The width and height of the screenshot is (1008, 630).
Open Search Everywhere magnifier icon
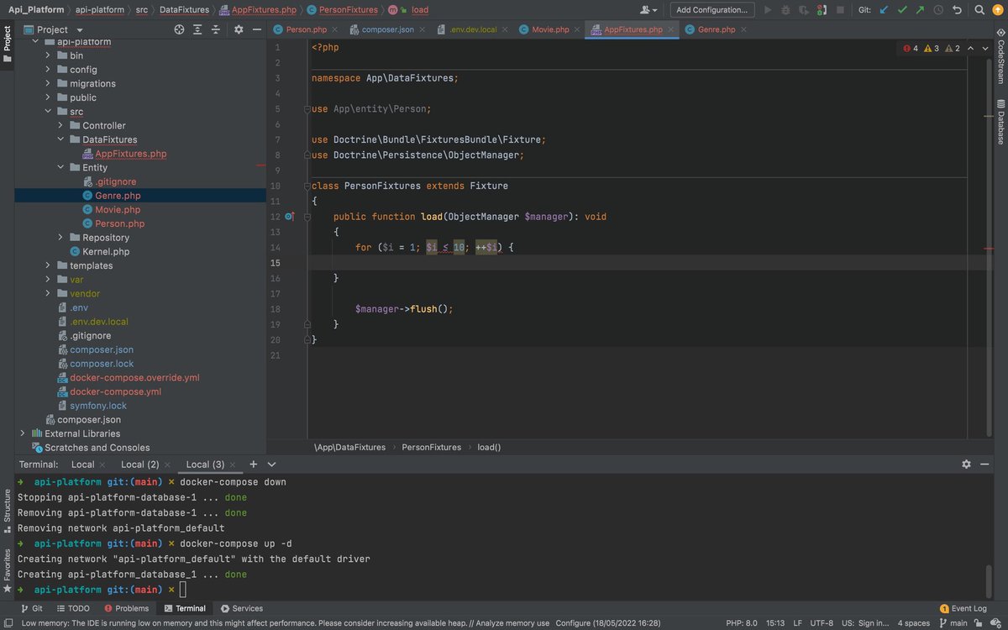point(979,10)
